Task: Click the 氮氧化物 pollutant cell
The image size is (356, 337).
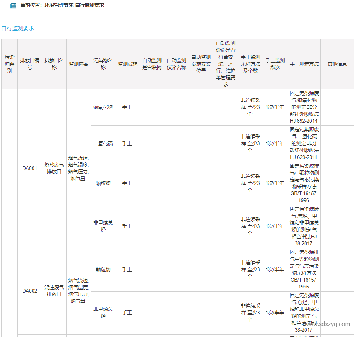Action: pyautogui.click(x=103, y=107)
